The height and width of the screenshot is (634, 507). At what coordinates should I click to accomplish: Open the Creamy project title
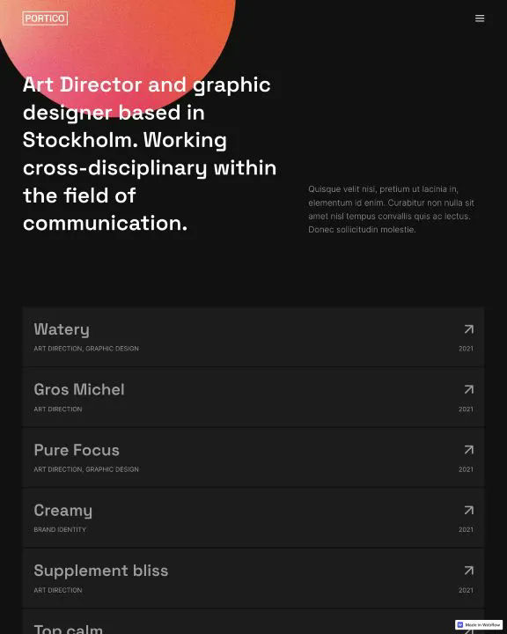[x=63, y=511]
